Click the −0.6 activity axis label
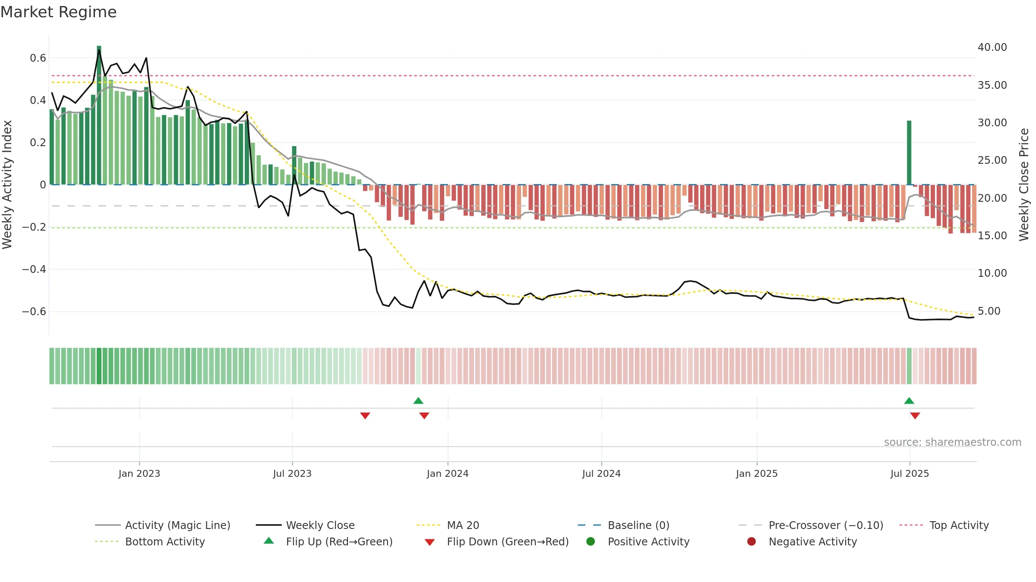The height and width of the screenshot is (582, 1036). point(34,312)
